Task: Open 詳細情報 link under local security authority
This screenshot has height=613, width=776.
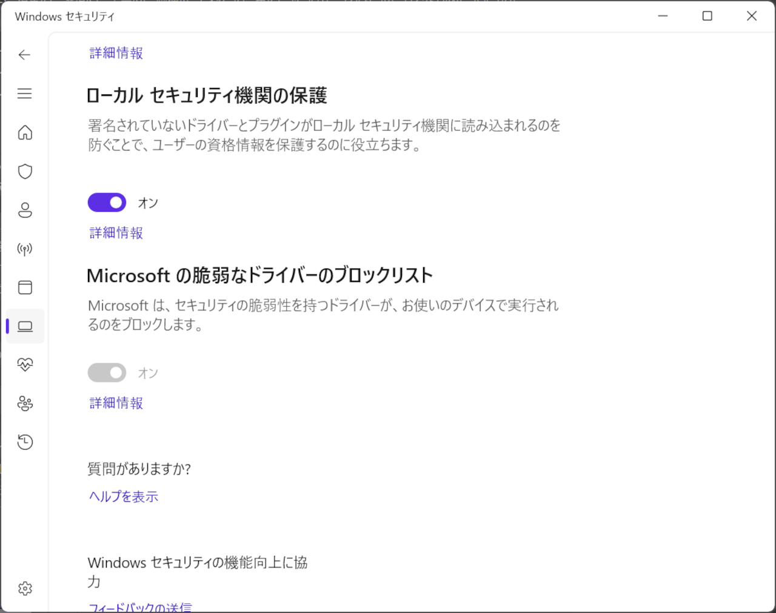Action: [116, 233]
